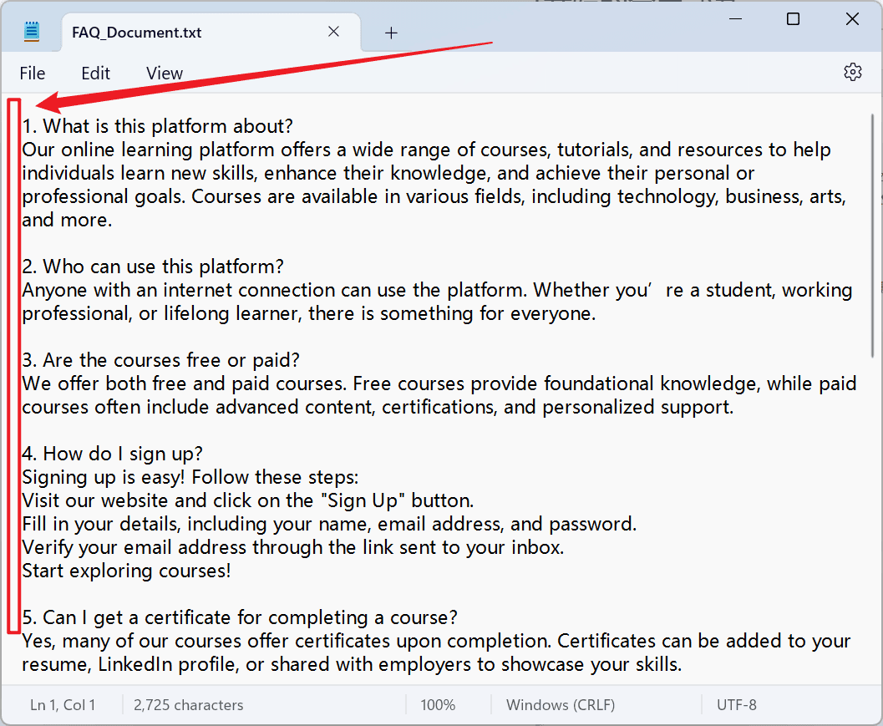Screen dimensions: 883x726
Task: Open the Edit menu
Action: click(95, 74)
